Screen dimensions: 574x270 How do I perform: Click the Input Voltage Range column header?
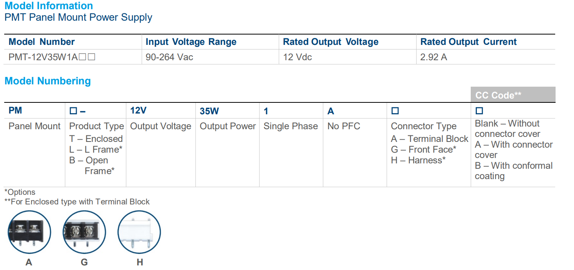[191, 42]
